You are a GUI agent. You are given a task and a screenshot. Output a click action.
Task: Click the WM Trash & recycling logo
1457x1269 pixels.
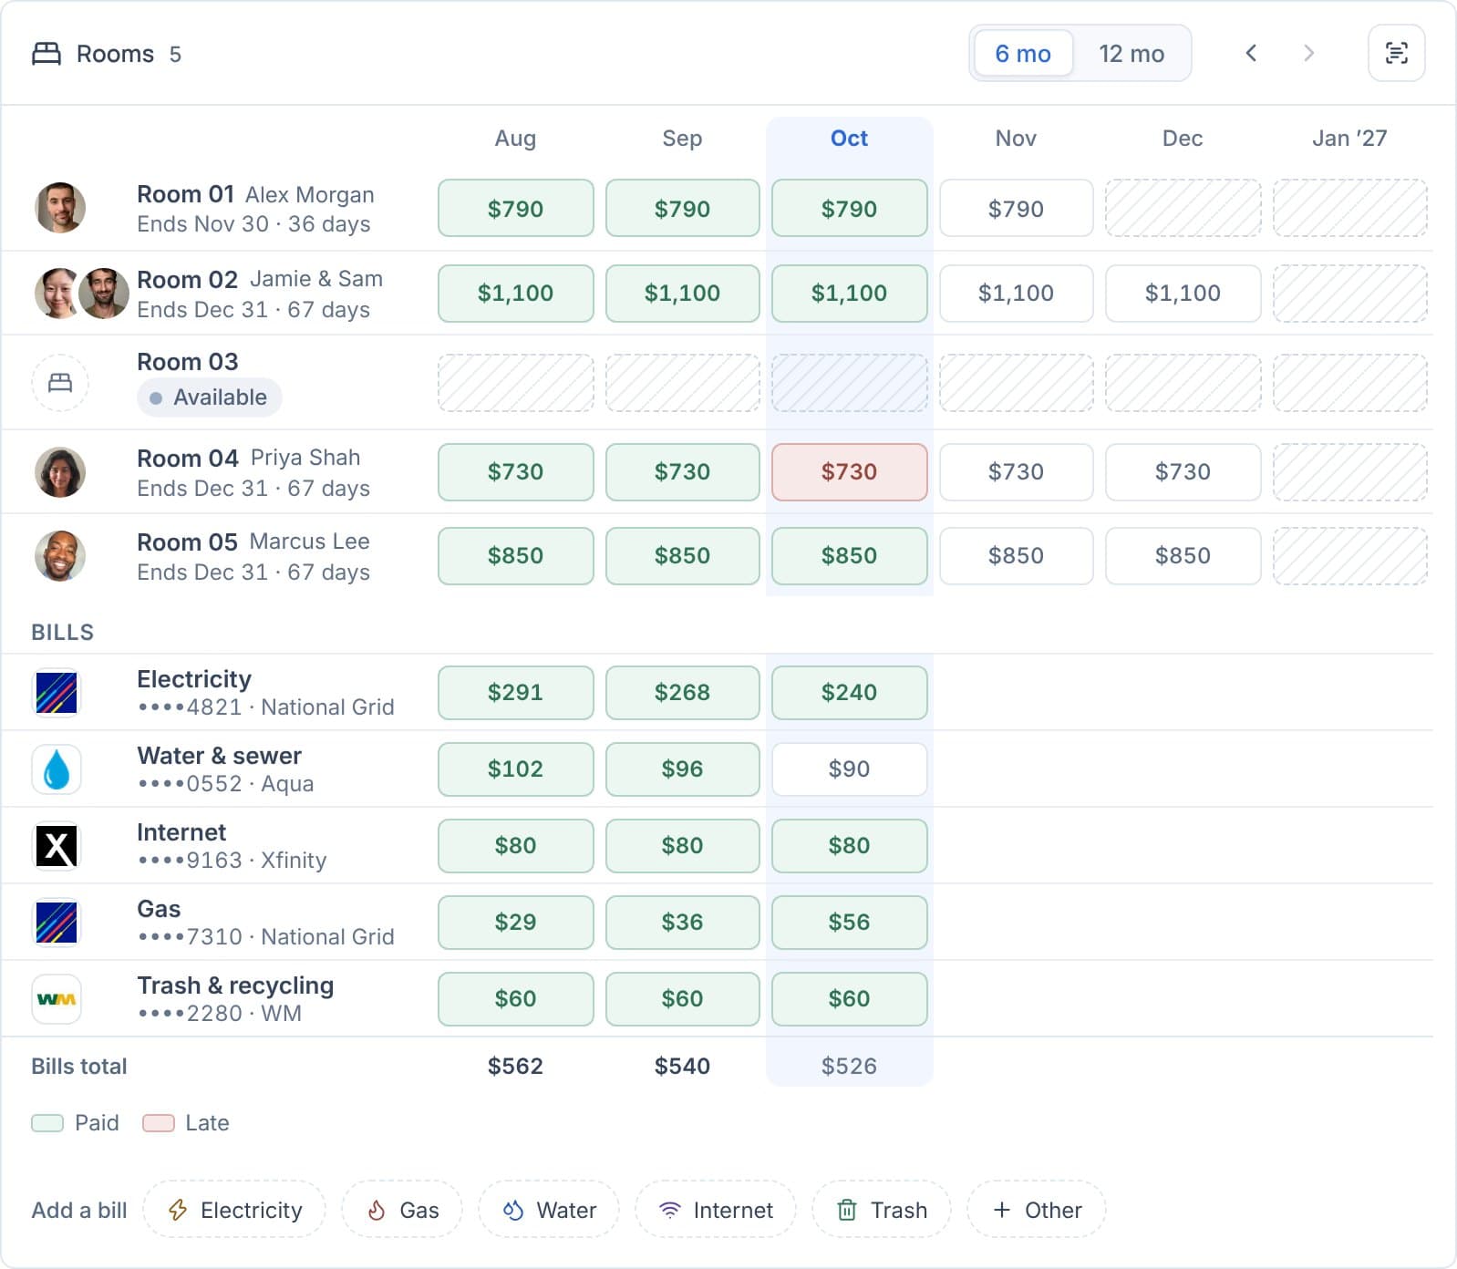click(57, 999)
